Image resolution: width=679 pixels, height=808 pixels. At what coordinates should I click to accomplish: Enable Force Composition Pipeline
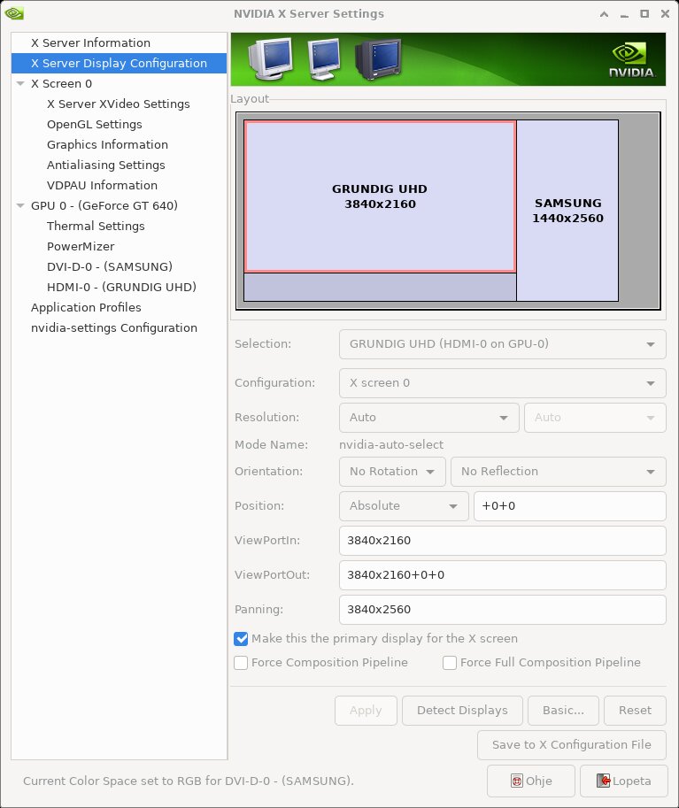coord(241,663)
